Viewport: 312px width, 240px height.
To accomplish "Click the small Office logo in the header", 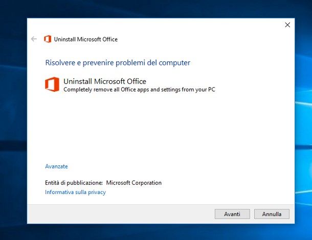I will pyautogui.click(x=48, y=39).
